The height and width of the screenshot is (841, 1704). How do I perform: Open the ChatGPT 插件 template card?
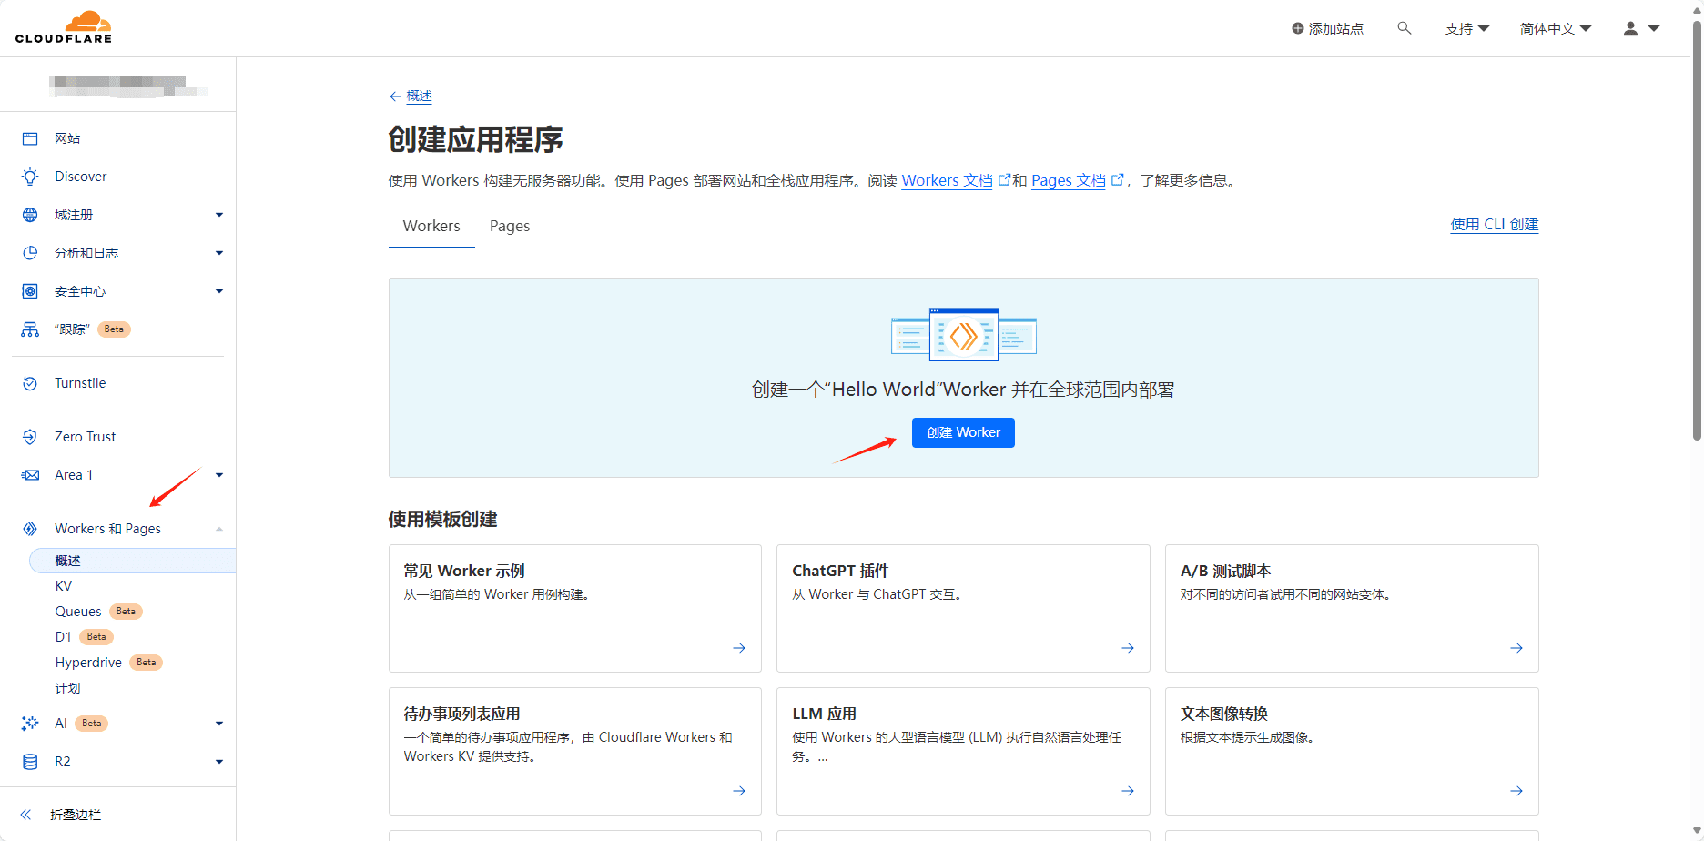963,608
